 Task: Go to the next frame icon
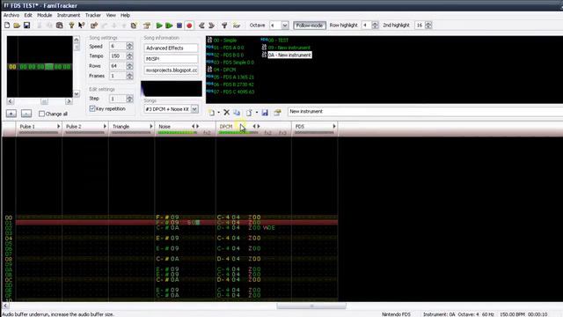[211, 26]
